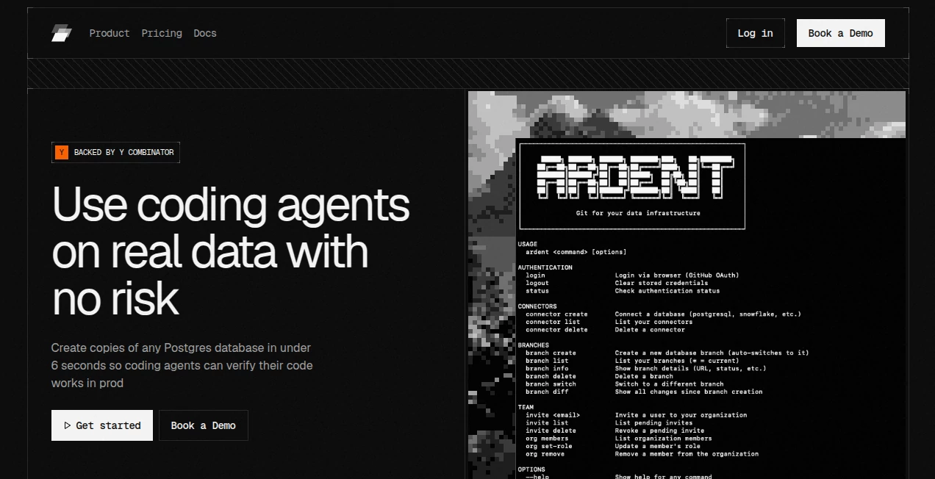Click "Git for your data infrastructure" tagline
This screenshot has height=479, width=935.
[638, 213]
